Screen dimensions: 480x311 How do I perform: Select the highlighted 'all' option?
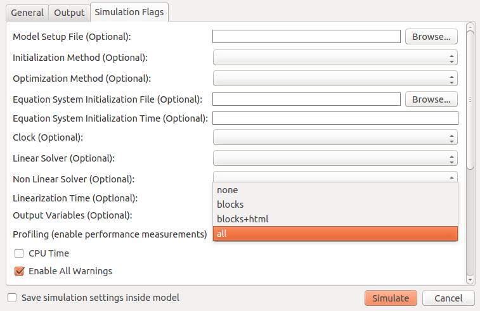[335, 234]
